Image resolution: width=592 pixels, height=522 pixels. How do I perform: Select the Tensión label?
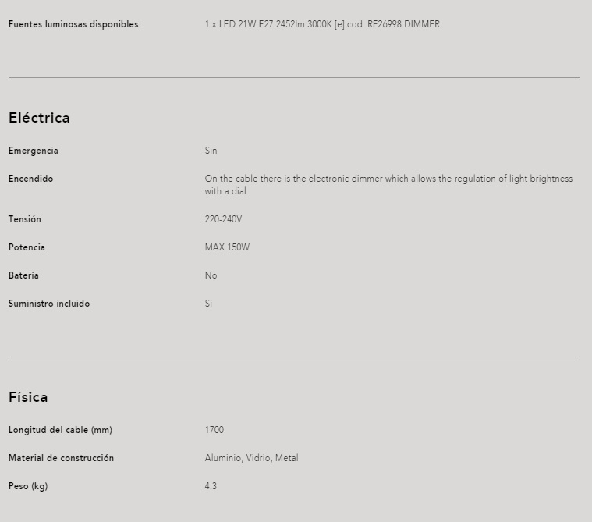[24, 219]
